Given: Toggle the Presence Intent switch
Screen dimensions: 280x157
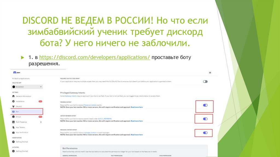Looking at the screenshot, I should [x=205, y=105].
